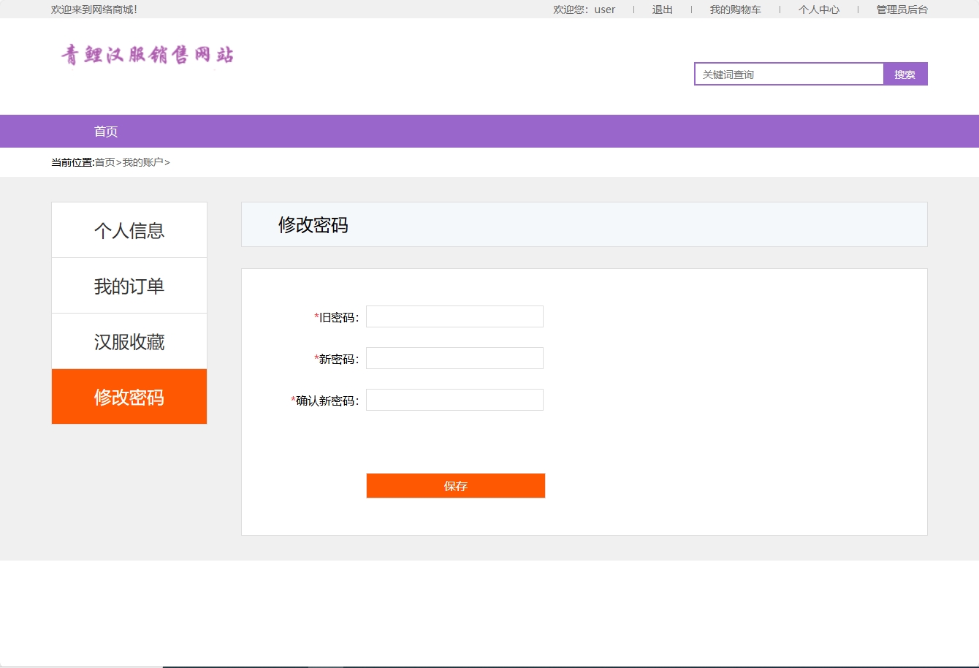
Task: Open 我的购物车 shopping cart
Action: tap(735, 10)
